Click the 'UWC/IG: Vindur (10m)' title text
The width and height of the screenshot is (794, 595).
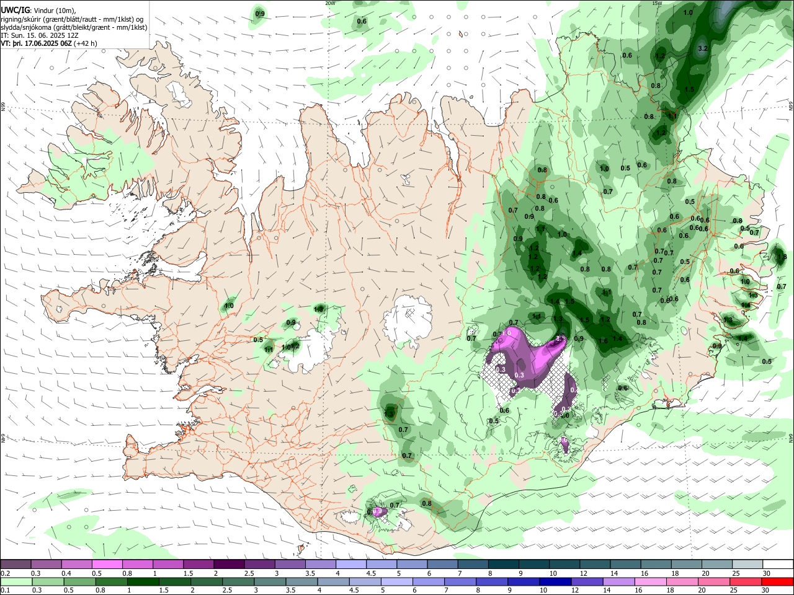tap(38, 10)
